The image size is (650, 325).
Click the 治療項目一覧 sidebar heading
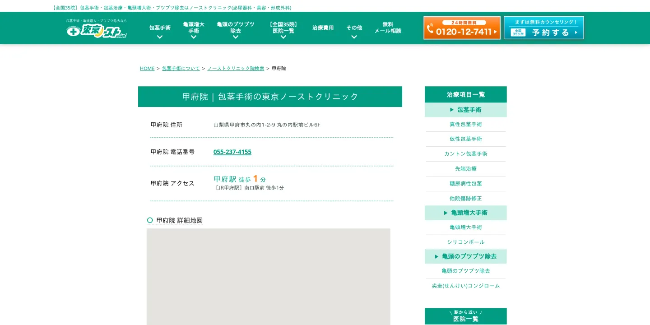point(466,94)
